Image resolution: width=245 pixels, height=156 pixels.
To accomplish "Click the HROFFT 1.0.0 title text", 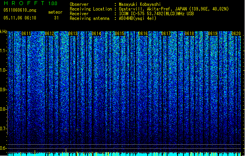I will click(x=30, y=3).
